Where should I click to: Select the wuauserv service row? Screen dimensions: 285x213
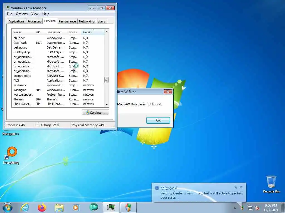58,85
